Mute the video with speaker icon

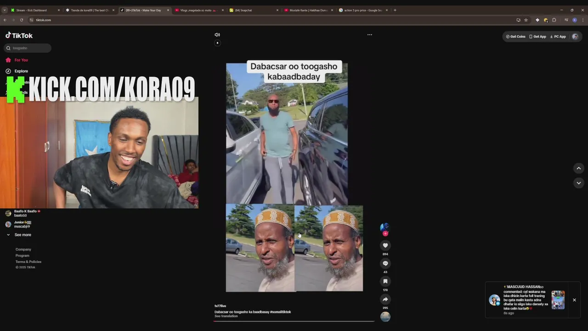[217, 34]
